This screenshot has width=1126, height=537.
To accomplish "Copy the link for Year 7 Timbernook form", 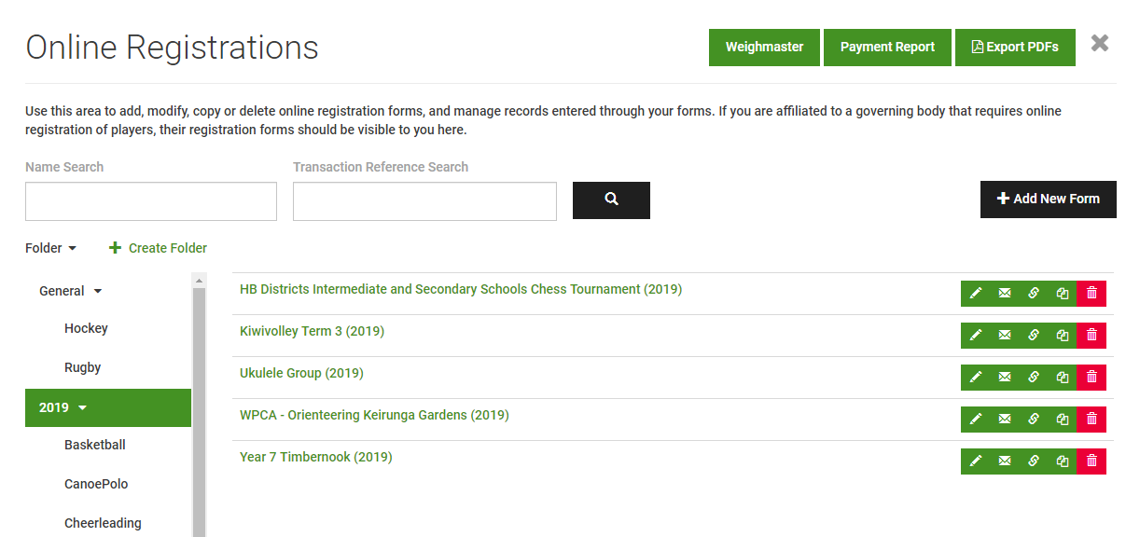I will point(1034,461).
